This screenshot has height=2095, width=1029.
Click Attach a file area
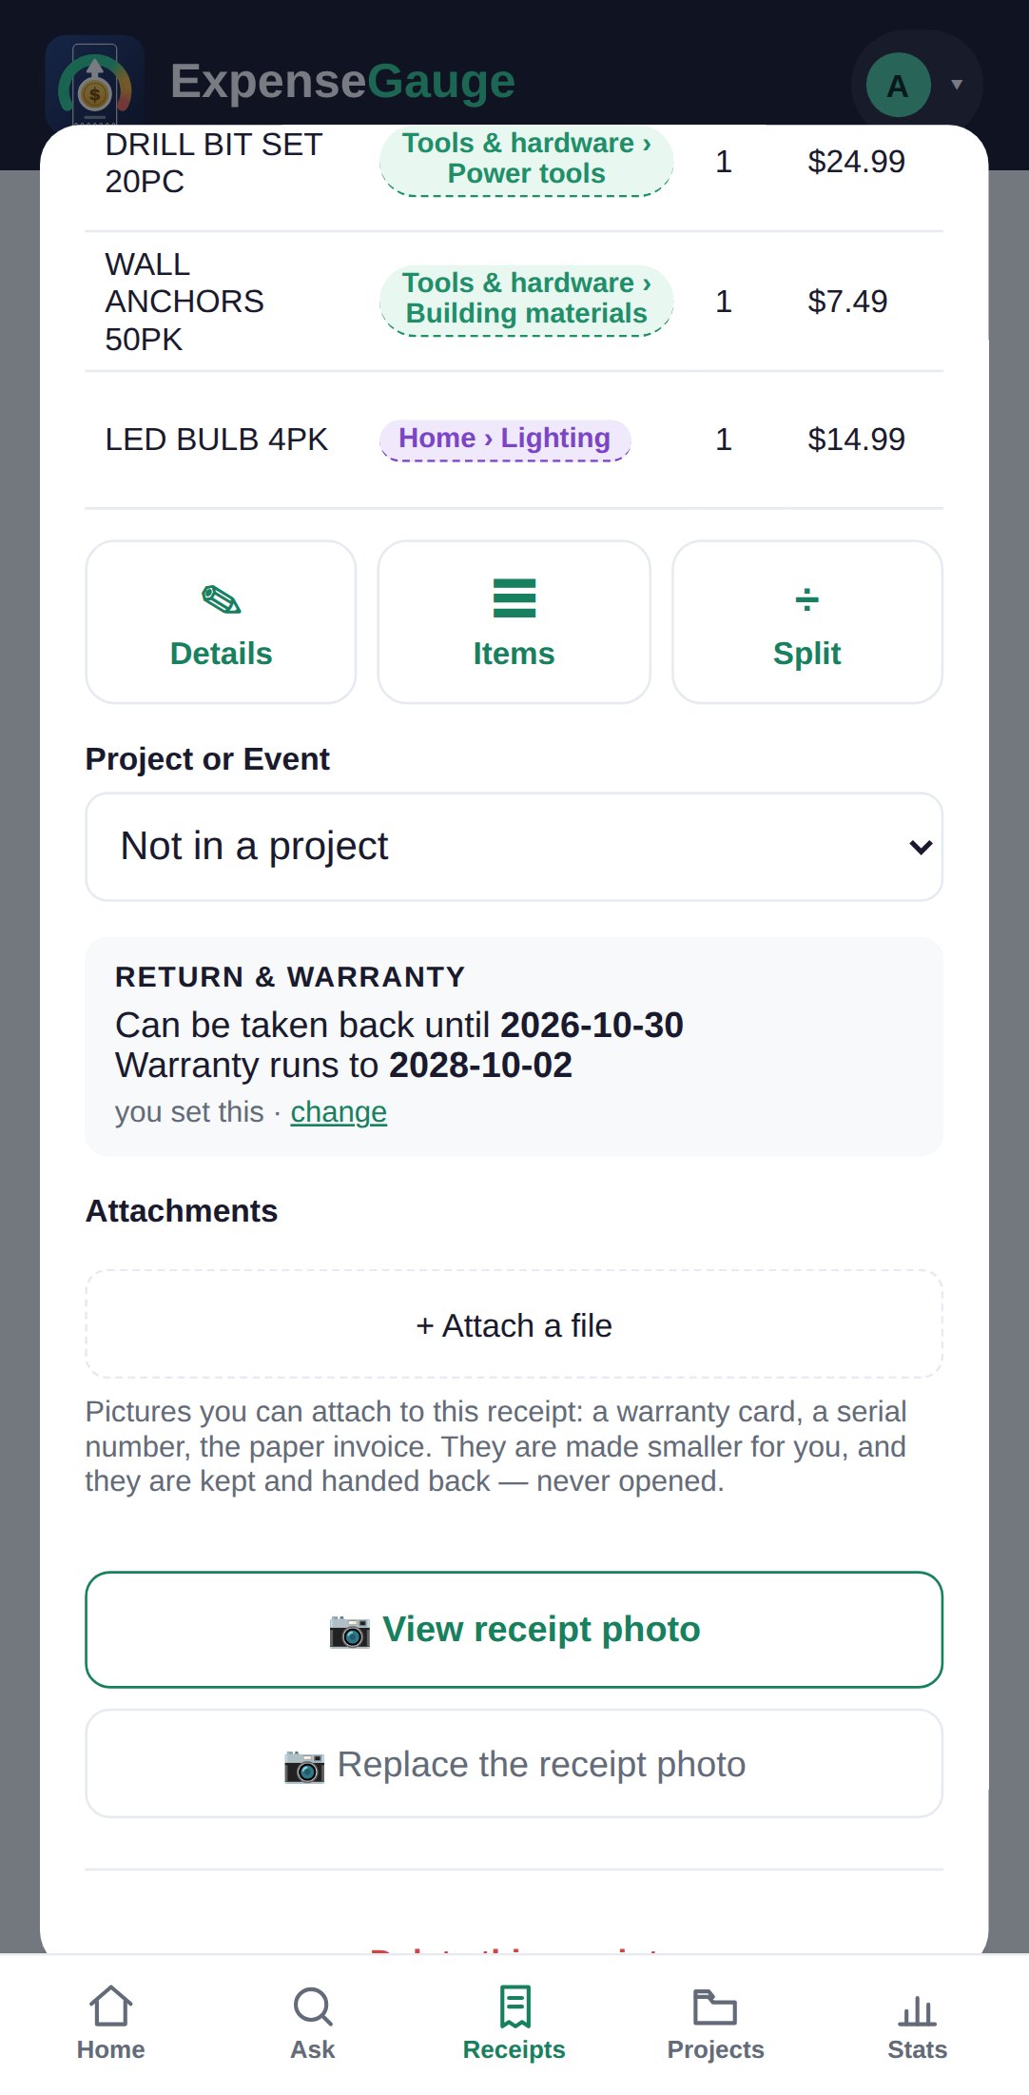(514, 1324)
